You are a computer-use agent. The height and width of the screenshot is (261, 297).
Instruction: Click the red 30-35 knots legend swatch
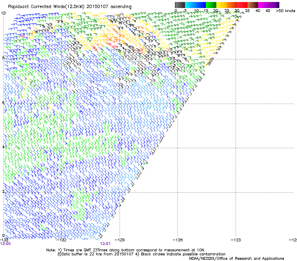click(242, 5)
